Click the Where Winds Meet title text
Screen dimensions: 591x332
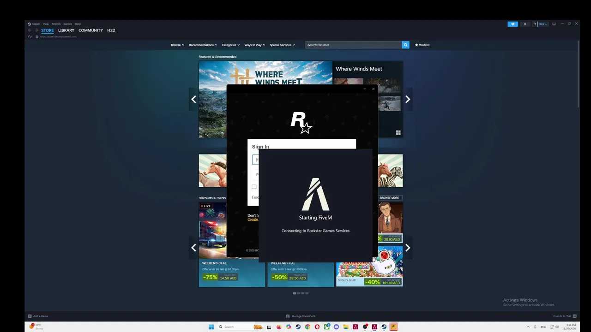click(x=359, y=69)
